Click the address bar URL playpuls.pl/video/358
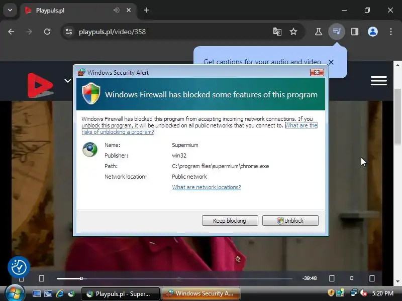 (112, 32)
